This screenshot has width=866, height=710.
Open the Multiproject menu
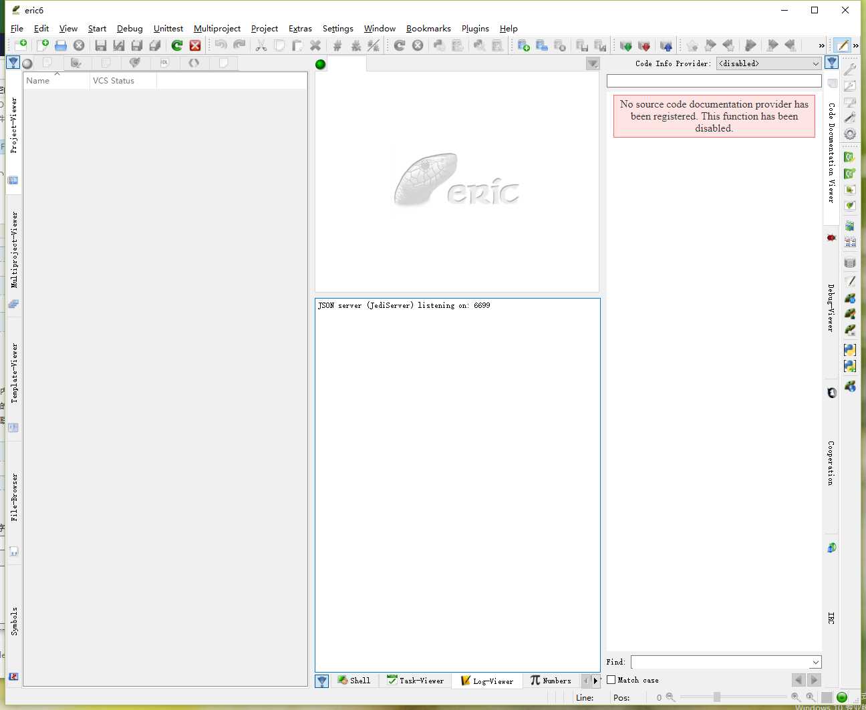(x=217, y=29)
